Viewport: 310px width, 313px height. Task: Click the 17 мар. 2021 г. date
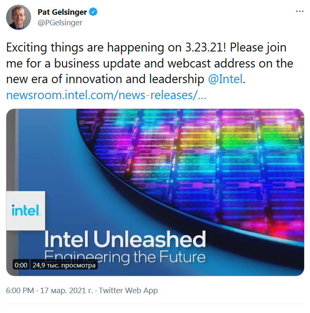[67, 291]
